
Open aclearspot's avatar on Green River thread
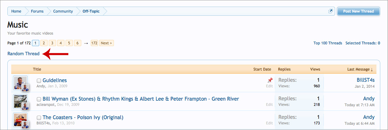point(20,101)
